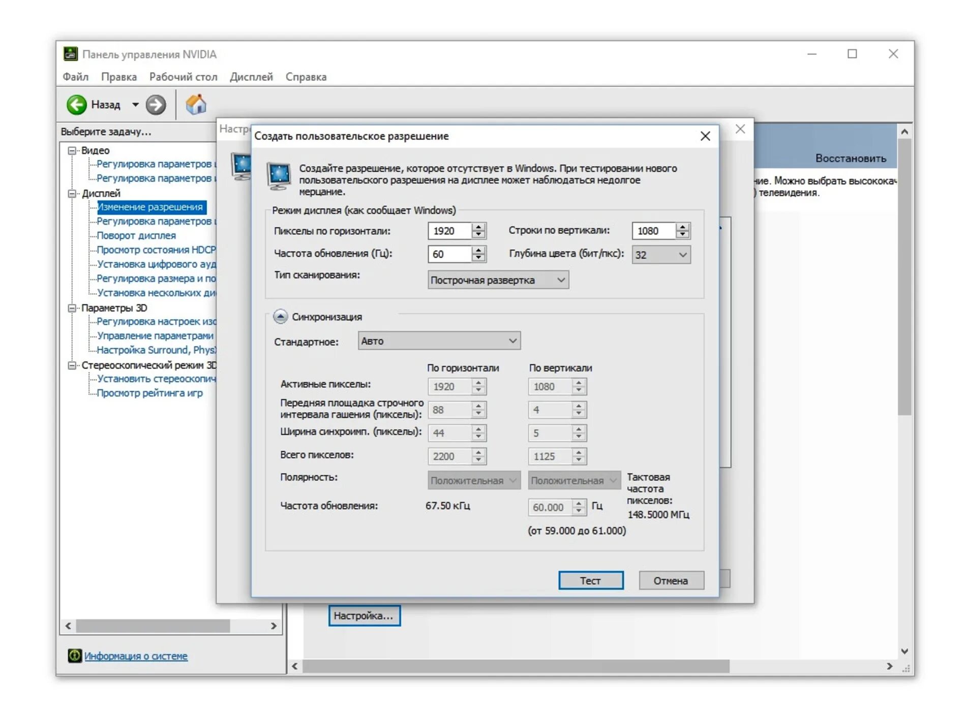
Task: Open the Тип сканирования dropdown
Action: tap(498, 280)
